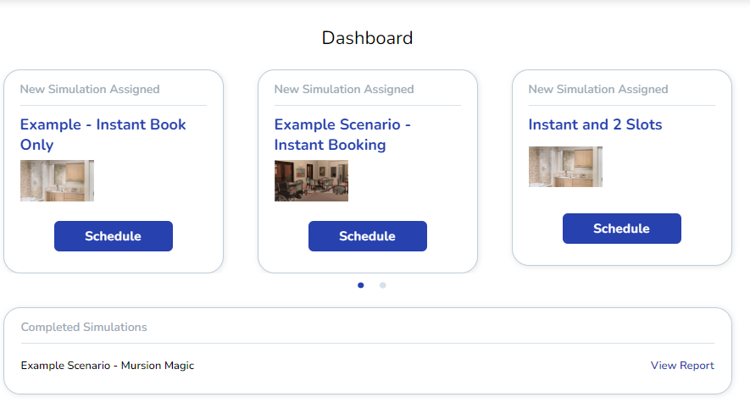Image resolution: width=750 pixels, height=408 pixels.
Task: Click New Simulation Assigned above Instant and 2 Slots
Action: click(598, 89)
